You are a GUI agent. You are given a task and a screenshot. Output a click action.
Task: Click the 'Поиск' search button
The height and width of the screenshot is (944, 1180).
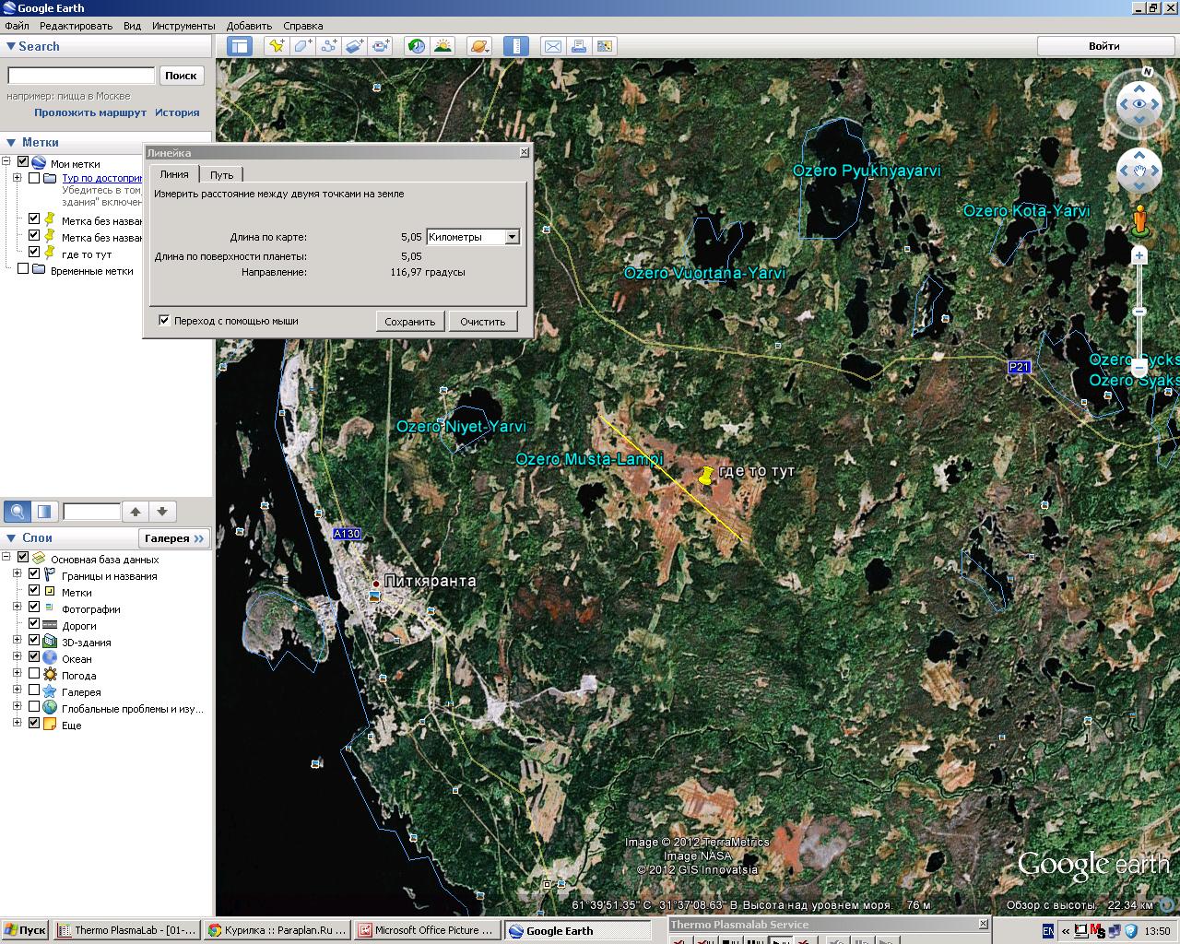182,76
